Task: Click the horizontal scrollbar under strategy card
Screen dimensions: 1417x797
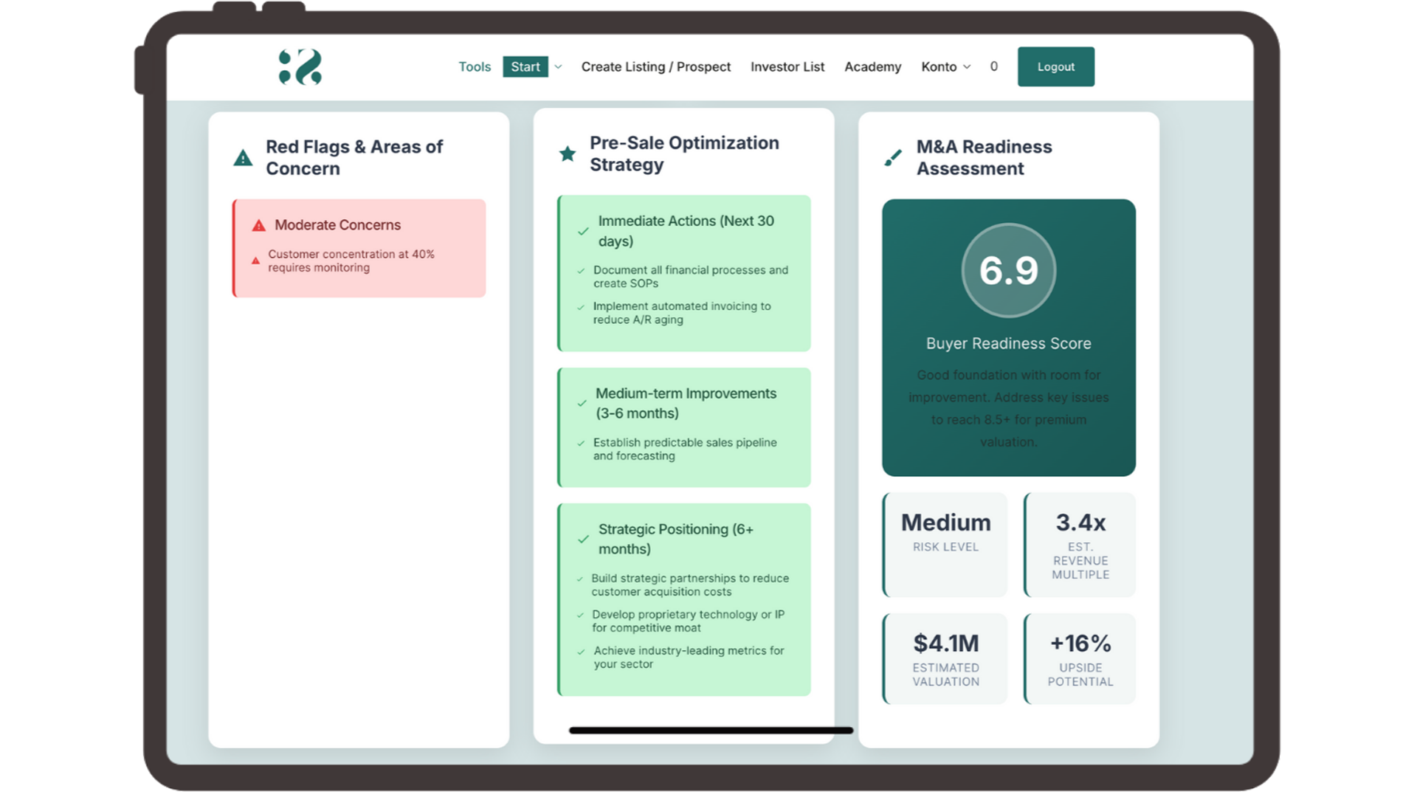Action: coord(710,731)
